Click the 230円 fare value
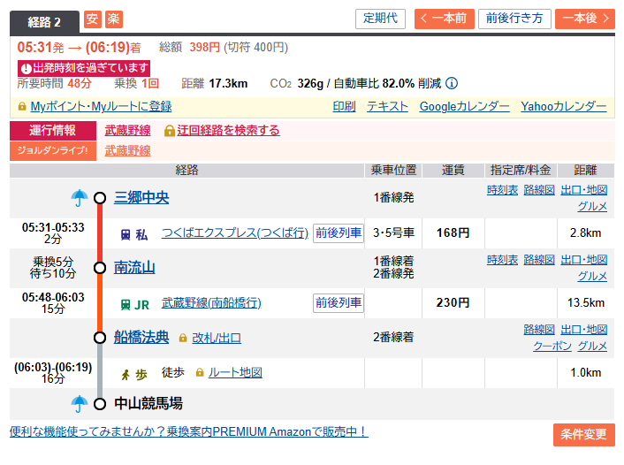This screenshot has height=465, width=624. pyautogui.click(x=453, y=302)
